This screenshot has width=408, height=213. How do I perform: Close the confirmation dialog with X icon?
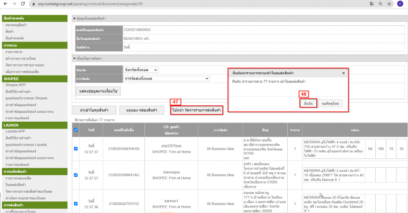click(x=343, y=73)
